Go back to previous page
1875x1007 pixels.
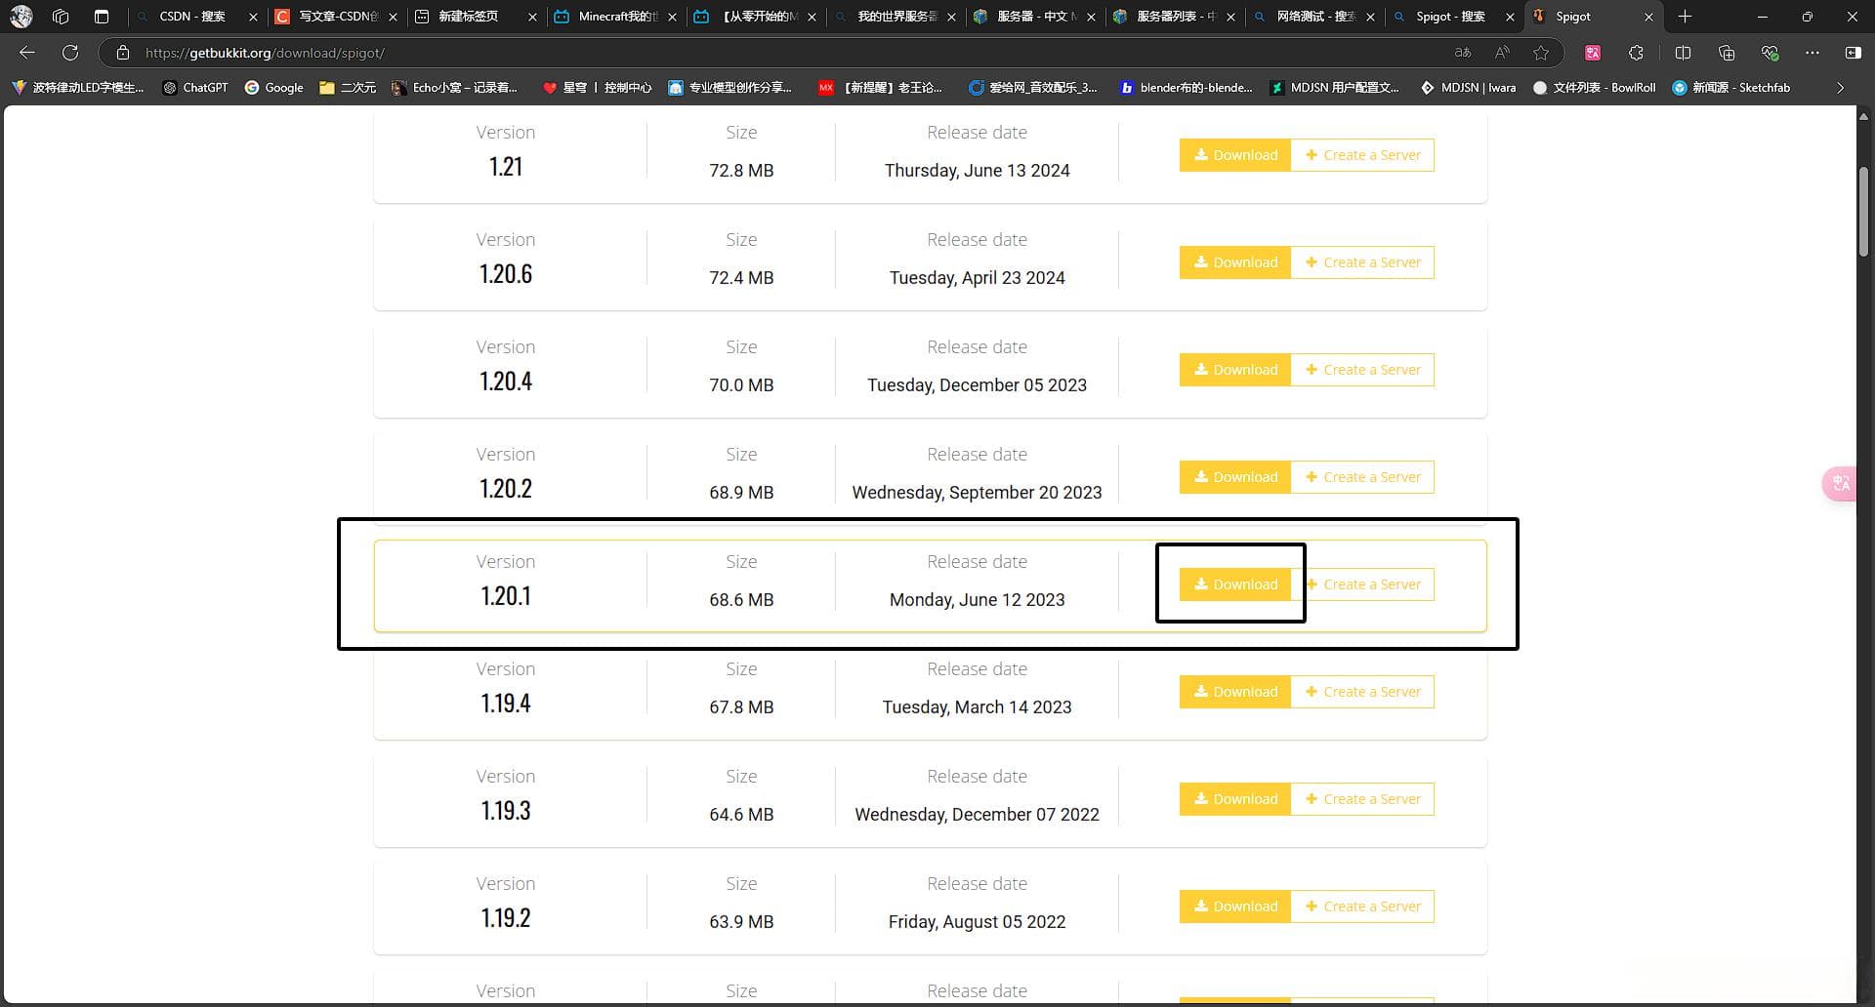(27, 53)
